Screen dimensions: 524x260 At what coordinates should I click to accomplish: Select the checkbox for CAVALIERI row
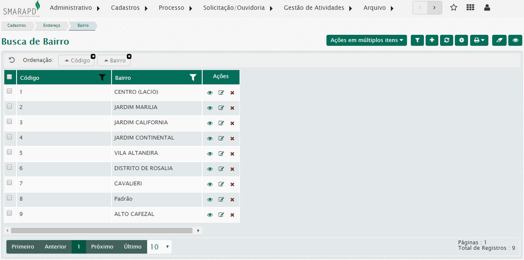coord(9,182)
